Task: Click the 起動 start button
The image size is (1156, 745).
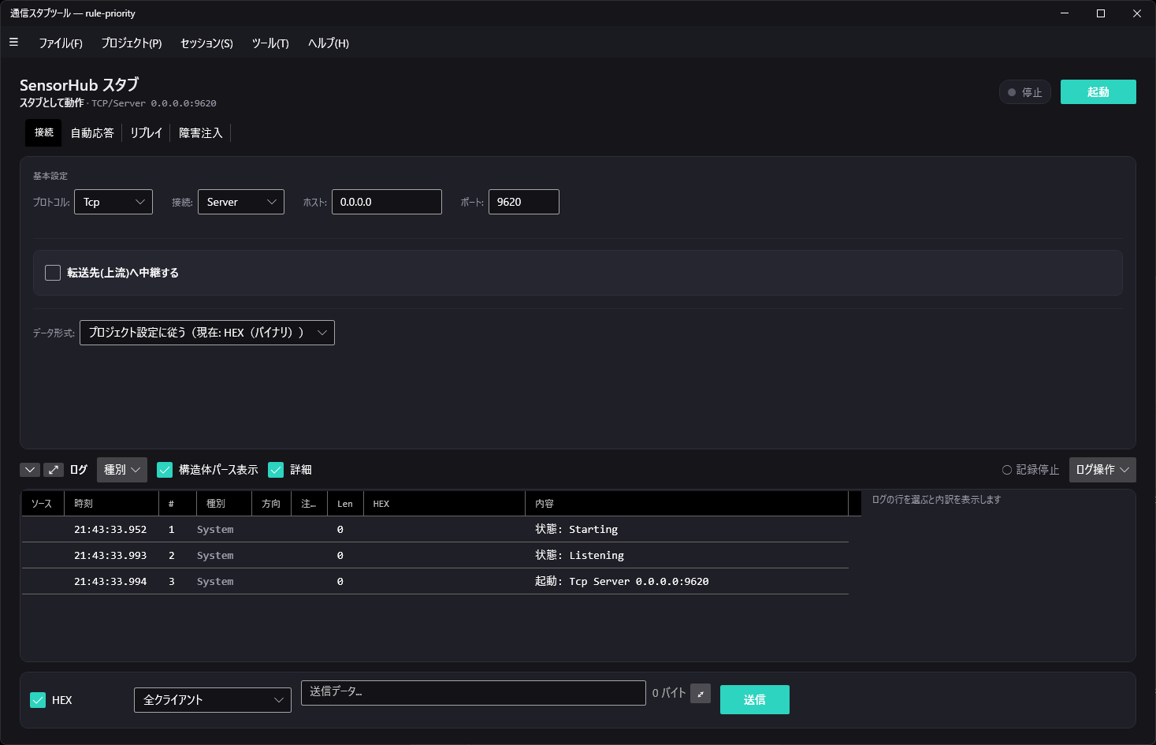Action: [x=1098, y=92]
